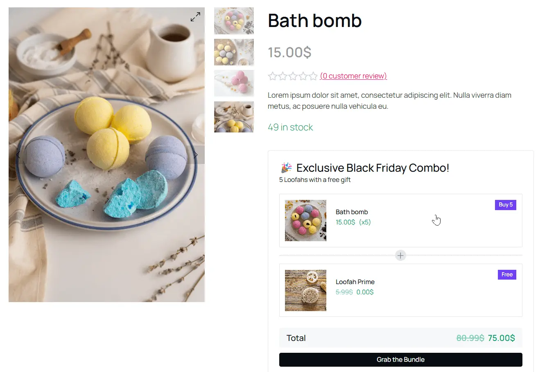
Task: Click the first star in the rating row
Action: pos(273,76)
